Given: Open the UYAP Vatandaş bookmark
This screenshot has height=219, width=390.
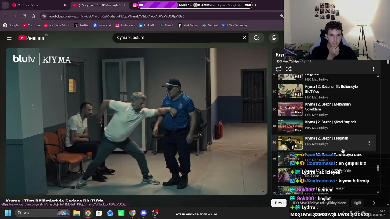Looking at the screenshot, I should (234, 25).
